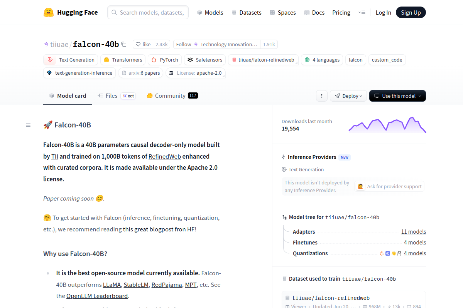Viewport: 463px width, 308px height.
Task: Expand the Deploy dropdown
Action: point(348,96)
